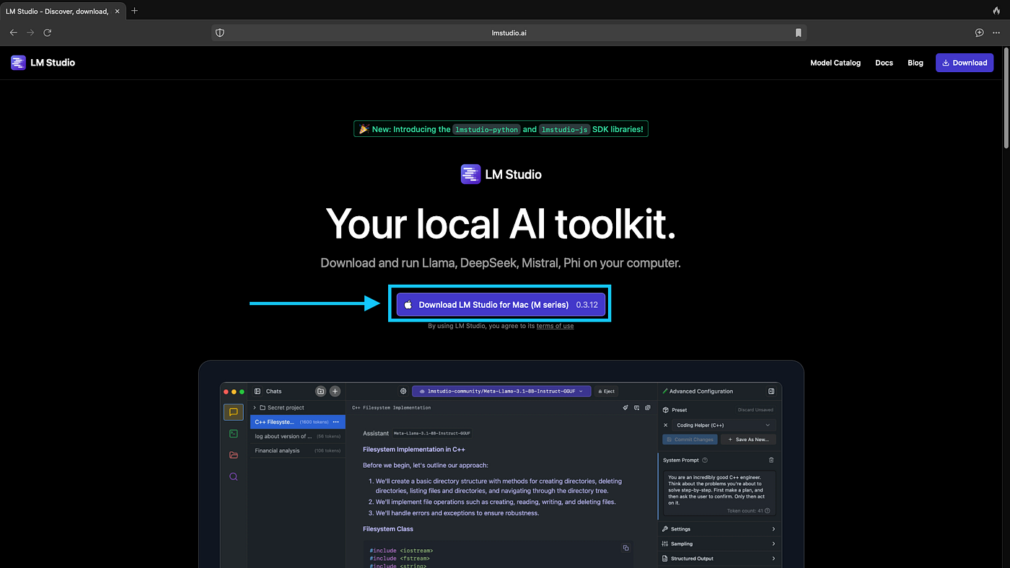Close the LM Studio browser tab
This screenshot has width=1010, height=568.
click(118, 11)
